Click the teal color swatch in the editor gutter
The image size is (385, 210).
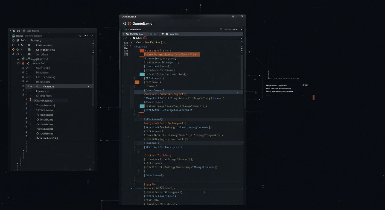[x=142, y=74]
